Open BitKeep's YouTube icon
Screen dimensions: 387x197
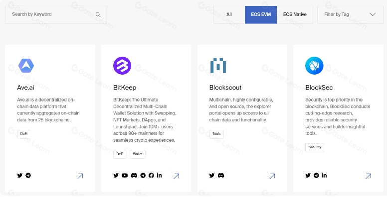pyautogui.click(x=125, y=175)
